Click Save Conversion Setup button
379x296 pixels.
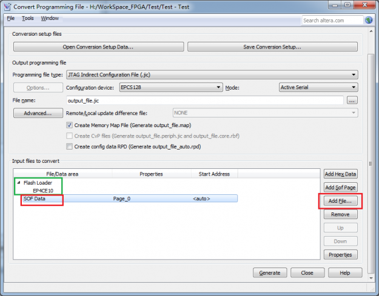(272, 47)
